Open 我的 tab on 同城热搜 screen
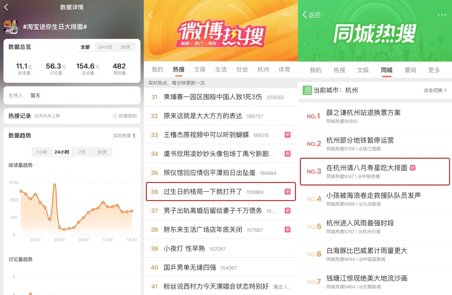Image resolution: width=452 pixels, height=295 pixels. (315, 70)
